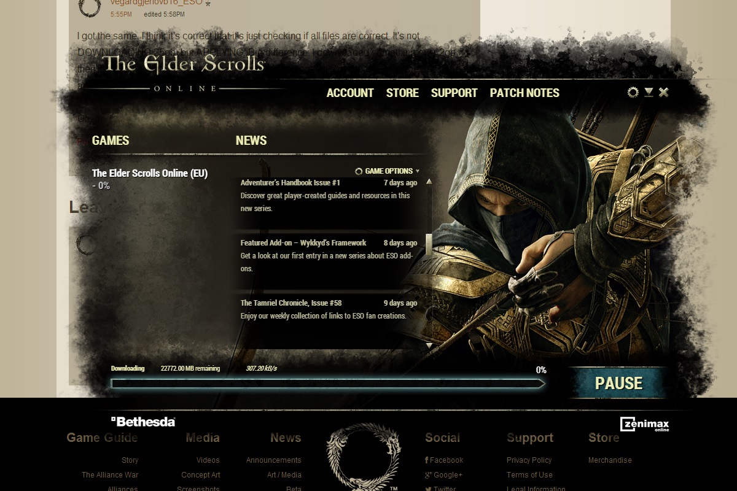Click news scrollbar up arrow
The width and height of the screenshot is (737, 491).
(x=429, y=182)
